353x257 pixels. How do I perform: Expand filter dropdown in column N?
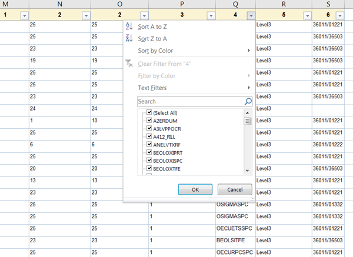tap(86, 15)
